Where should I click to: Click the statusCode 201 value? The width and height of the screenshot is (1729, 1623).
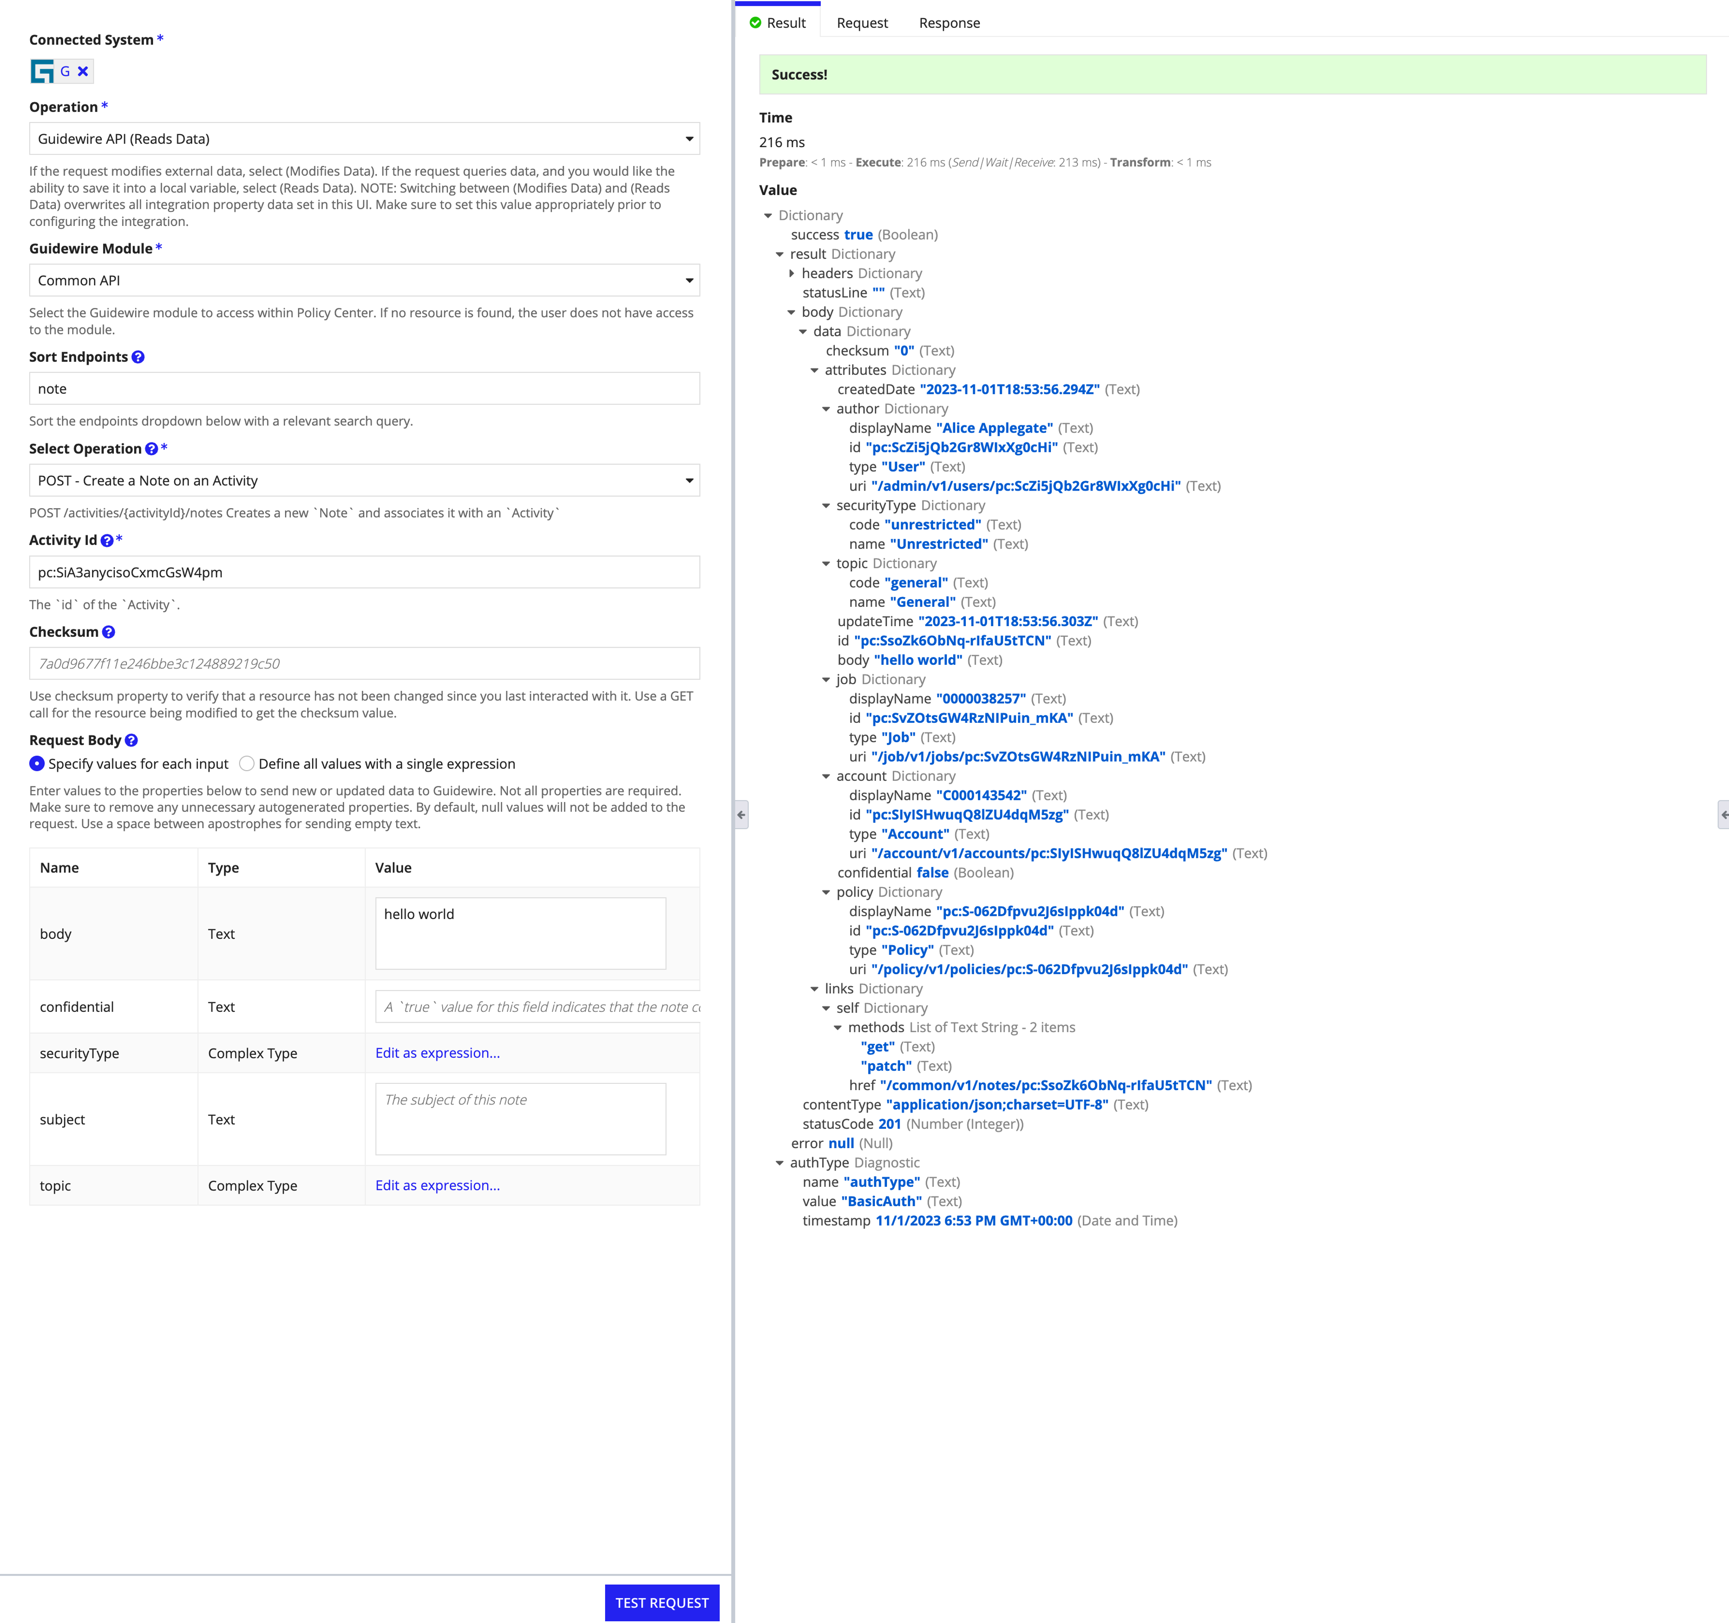[890, 1124]
